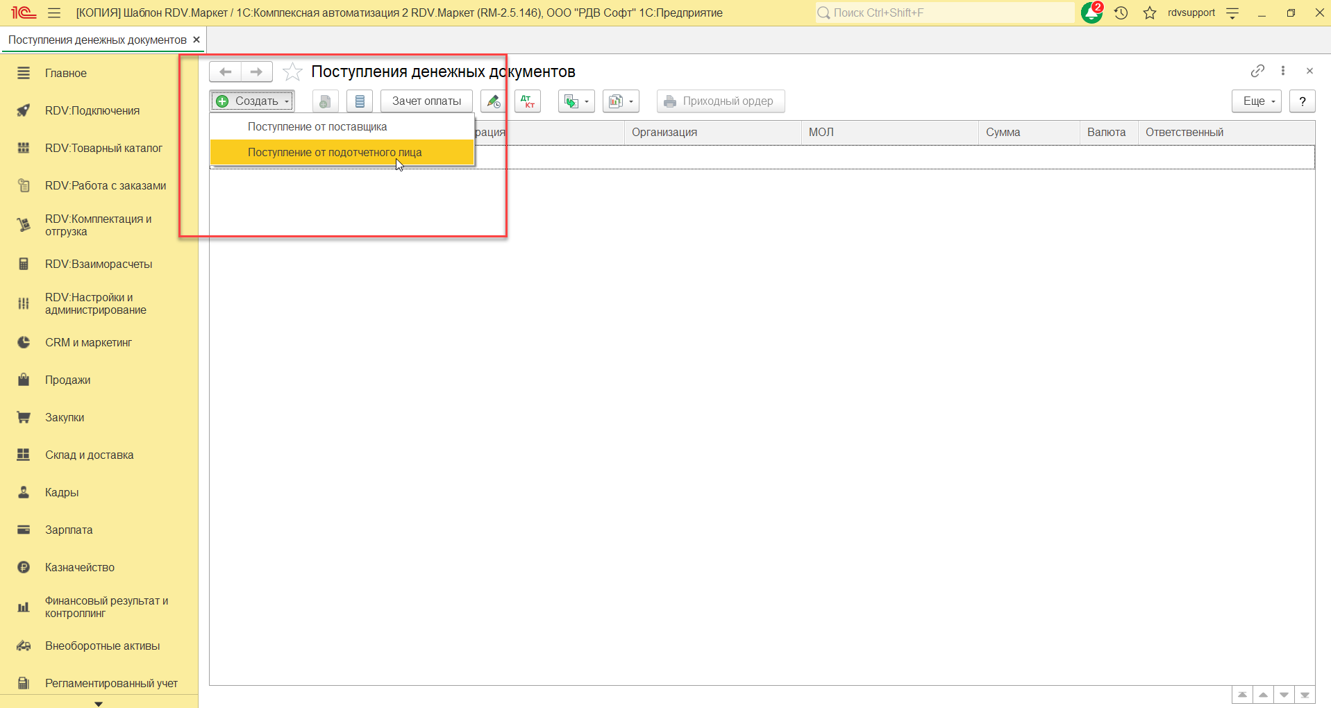Viewport: 1331px width, 708px height.
Task: Open the main menu hamburger icon
Action: pyautogui.click(x=54, y=13)
